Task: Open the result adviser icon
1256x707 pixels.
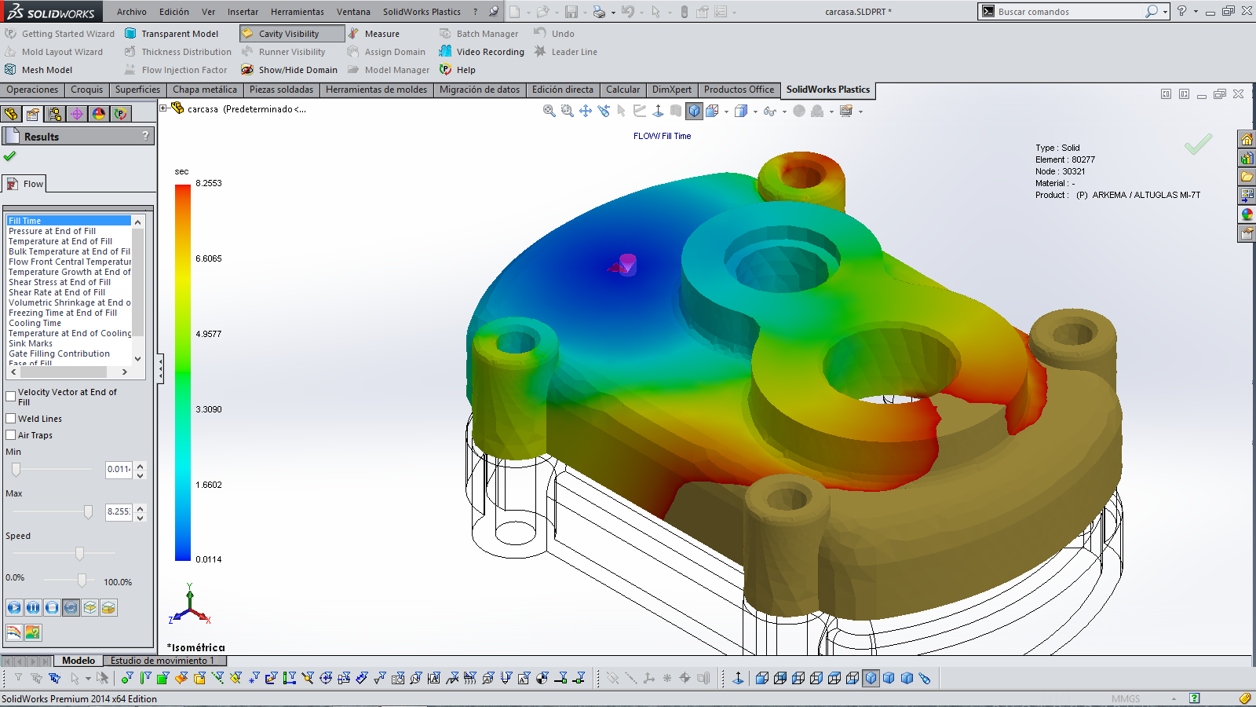Action: (33, 632)
